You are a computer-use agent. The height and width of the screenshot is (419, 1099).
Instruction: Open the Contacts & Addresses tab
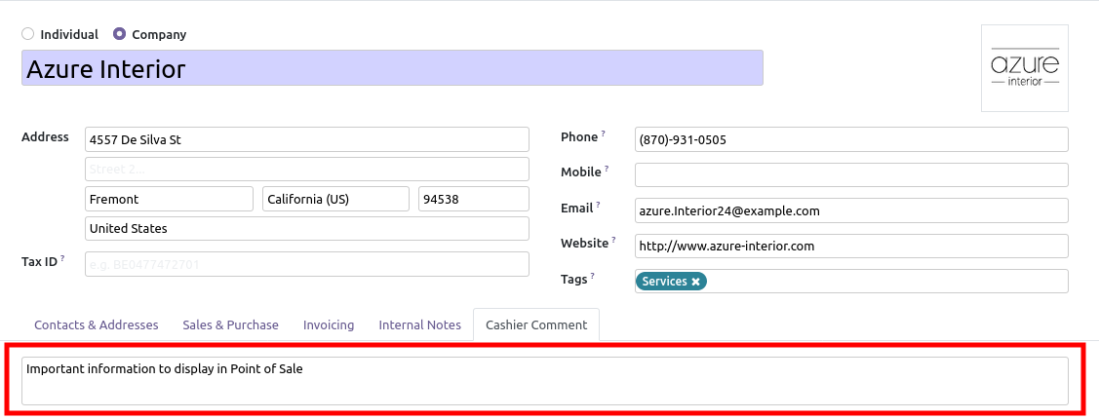(x=96, y=325)
